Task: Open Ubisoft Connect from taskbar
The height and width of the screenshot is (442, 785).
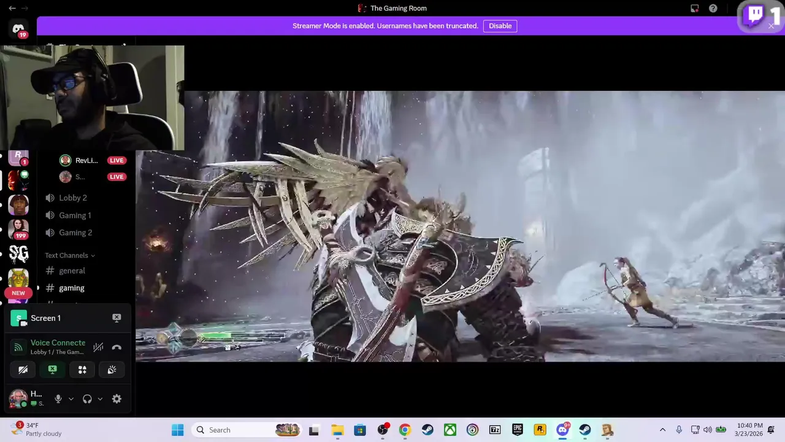Action: [472, 430]
